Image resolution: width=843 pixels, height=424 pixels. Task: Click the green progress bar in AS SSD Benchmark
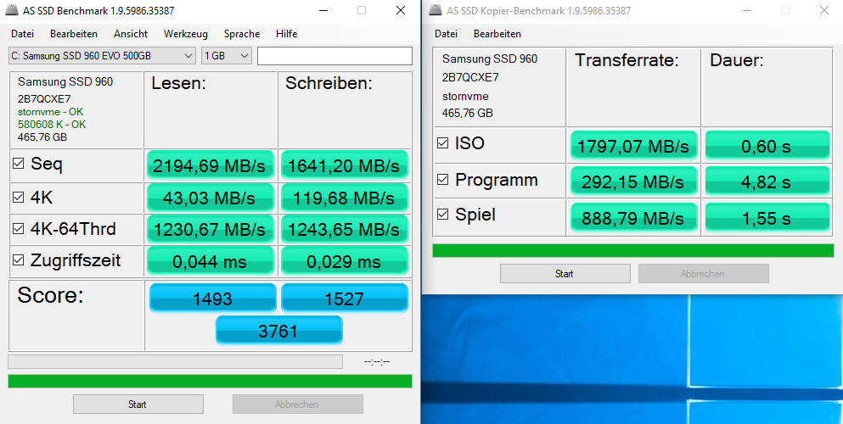pyautogui.click(x=211, y=381)
